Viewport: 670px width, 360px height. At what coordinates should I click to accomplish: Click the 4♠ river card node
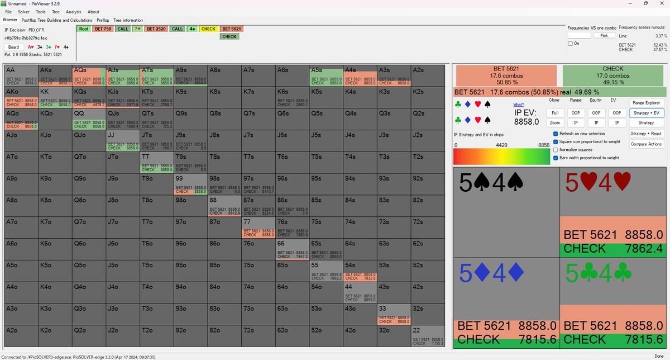point(192,29)
